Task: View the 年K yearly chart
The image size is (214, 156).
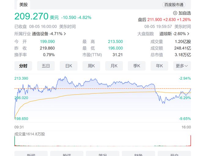Action: [x=159, y=66]
